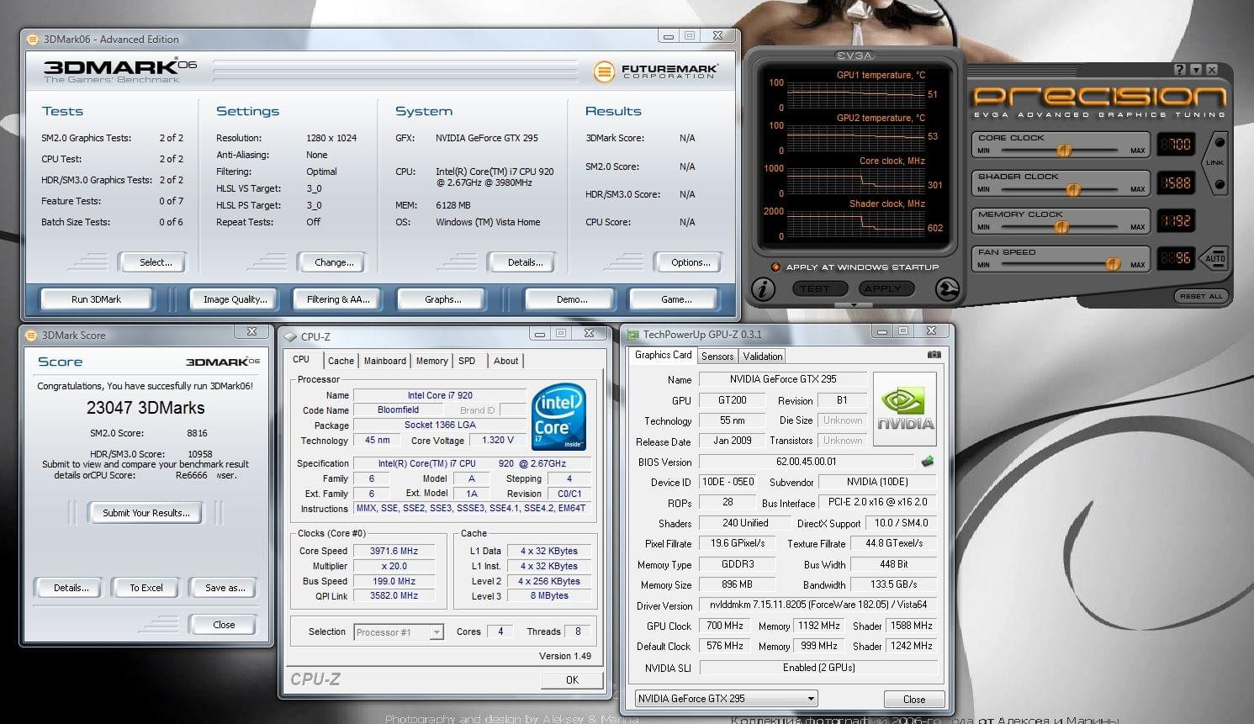Viewport: 1254px width, 724px height.
Task: Click Submit Your Results button
Action: point(146,513)
